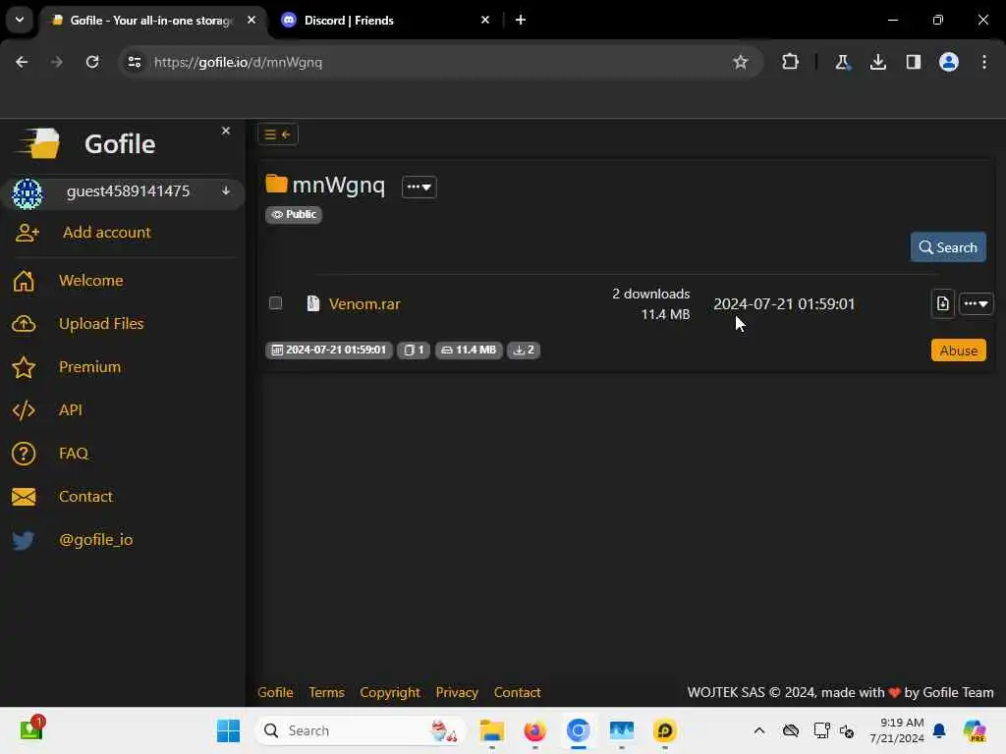Open the browser Downloads icon
Viewport: 1006px width, 754px height.
tap(877, 62)
